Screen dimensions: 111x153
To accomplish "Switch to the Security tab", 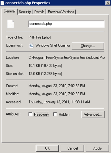I will 25,12.
